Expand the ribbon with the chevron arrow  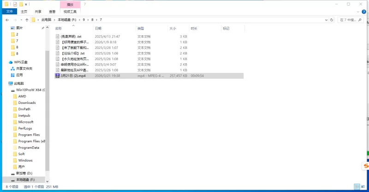pos(358,12)
